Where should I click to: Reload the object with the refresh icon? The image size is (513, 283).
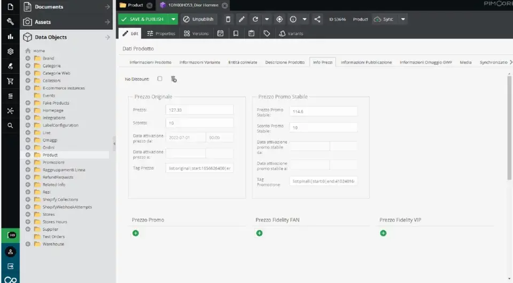coord(255,19)
